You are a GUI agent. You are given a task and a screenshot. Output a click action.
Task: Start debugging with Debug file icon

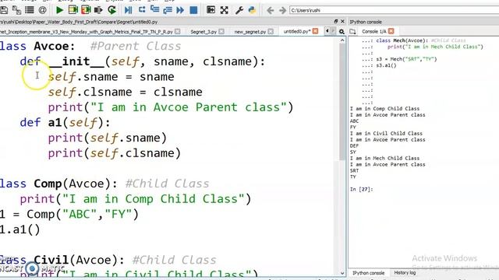tap(128, 10)
